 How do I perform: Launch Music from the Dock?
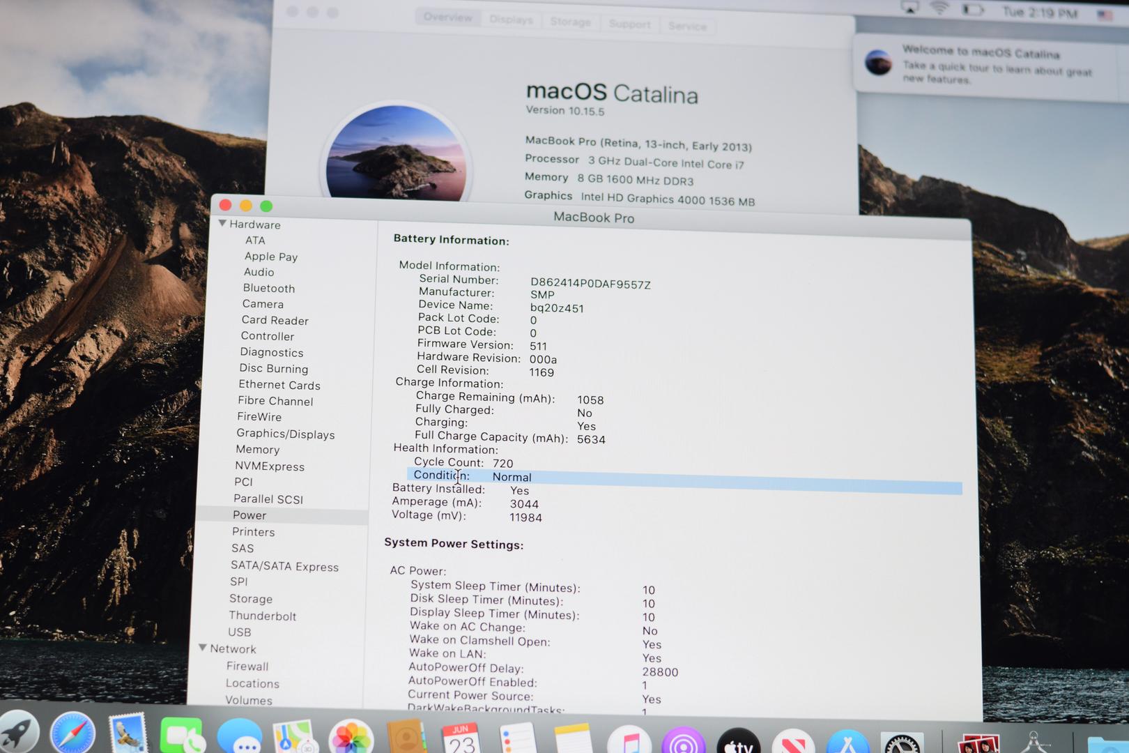[x=629, y=739]
